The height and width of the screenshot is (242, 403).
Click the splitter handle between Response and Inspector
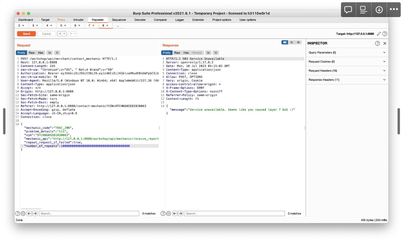pos(305,128)
